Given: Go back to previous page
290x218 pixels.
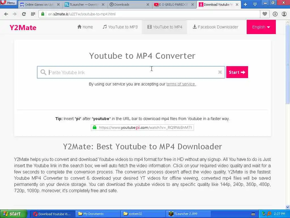Looking at the screenshot, I should (x=6, y=14).
